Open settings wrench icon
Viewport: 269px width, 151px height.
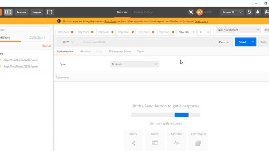tap(266, 12)
